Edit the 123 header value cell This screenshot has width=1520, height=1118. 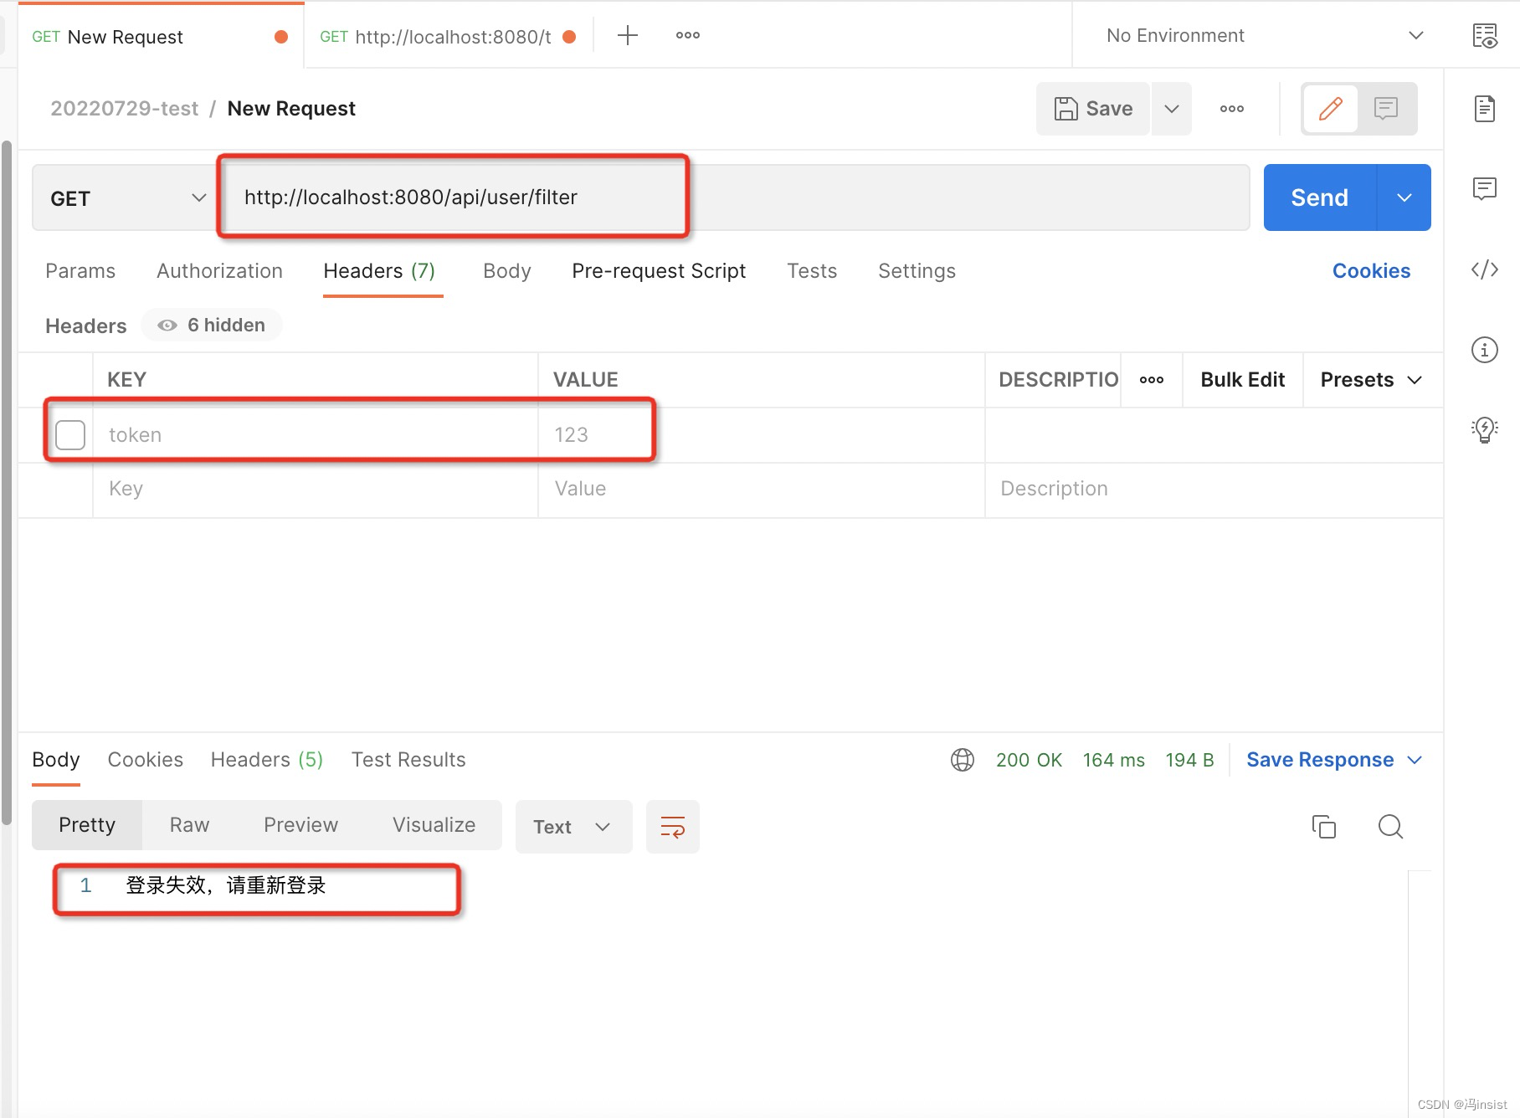click(x=761, y=435)
